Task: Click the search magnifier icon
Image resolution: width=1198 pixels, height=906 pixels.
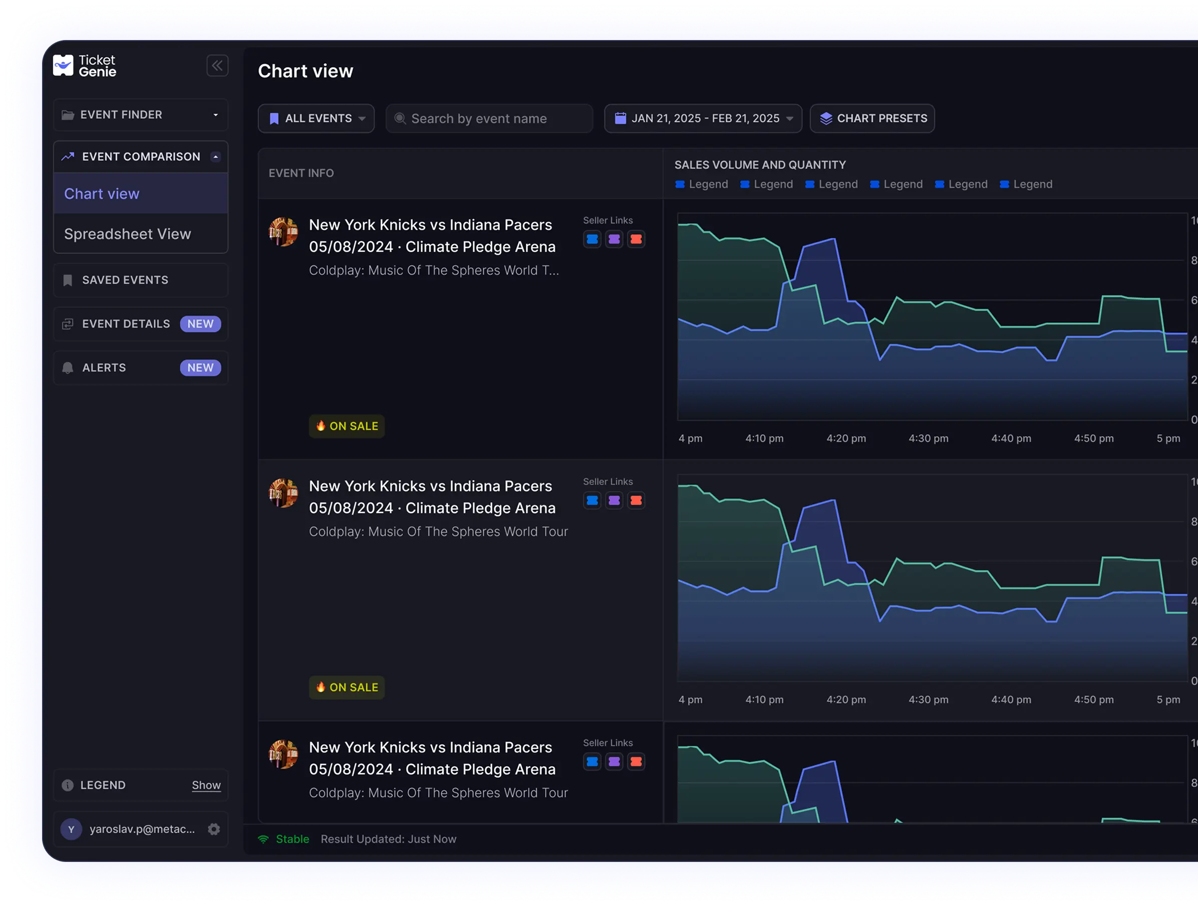Action: [x=400, y=118]
